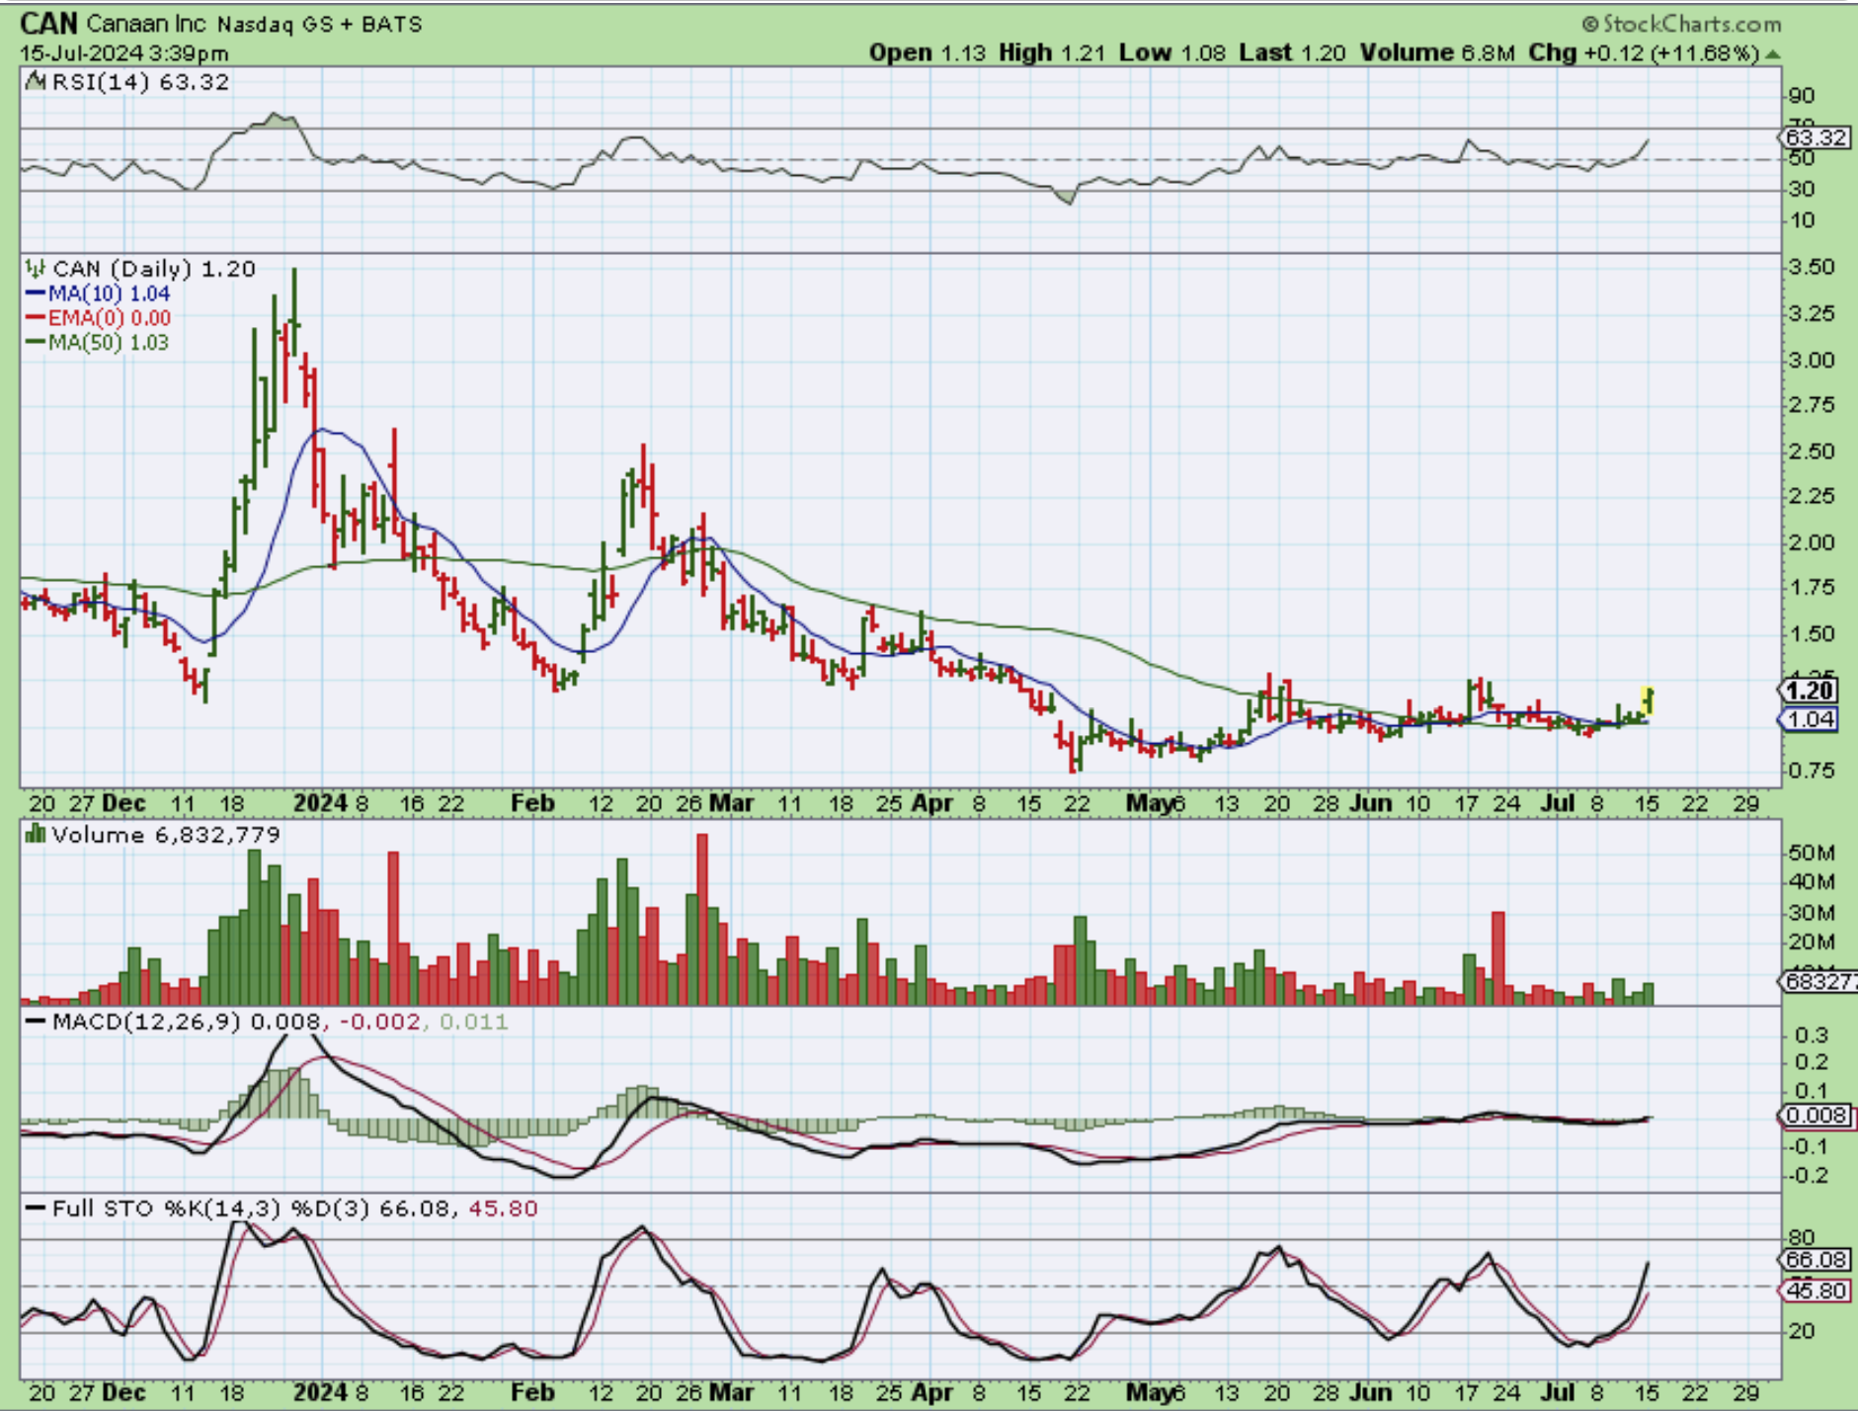Click the Nasdaq GS + BATS exchange label

[319, 25]
